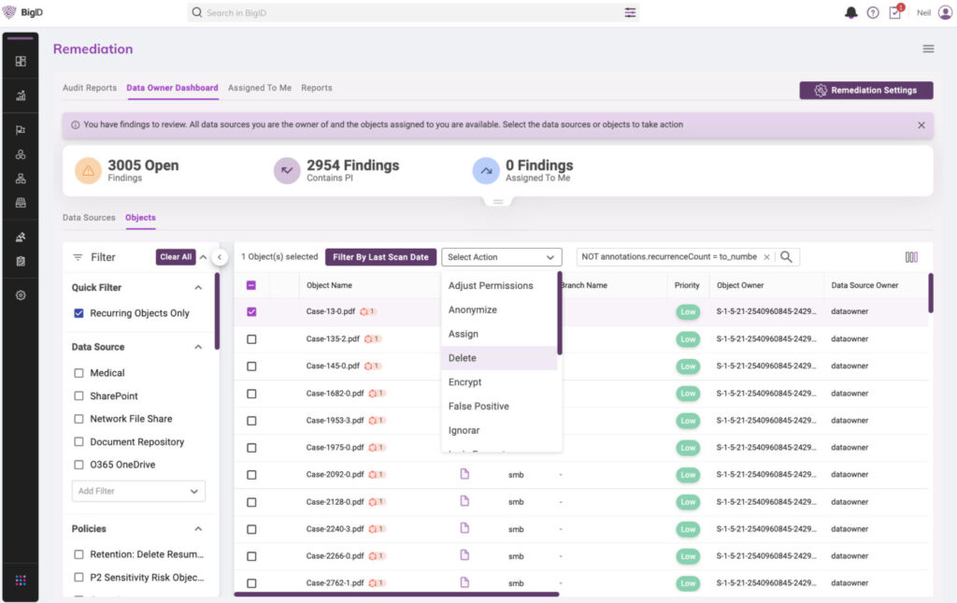Open the Select Action dropdown
The image size is (957, 603).
501,257
